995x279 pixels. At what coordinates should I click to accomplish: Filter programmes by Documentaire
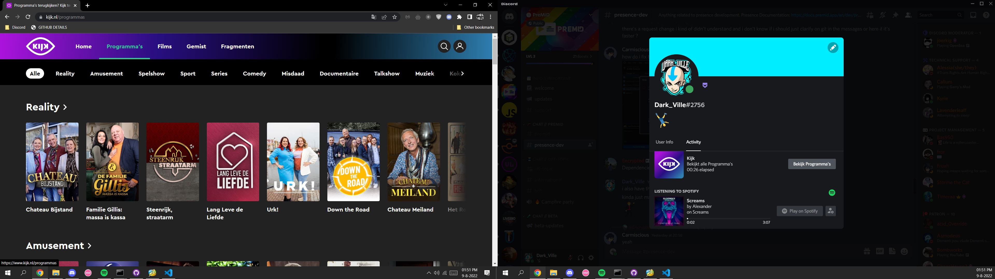tap(339, 74)
